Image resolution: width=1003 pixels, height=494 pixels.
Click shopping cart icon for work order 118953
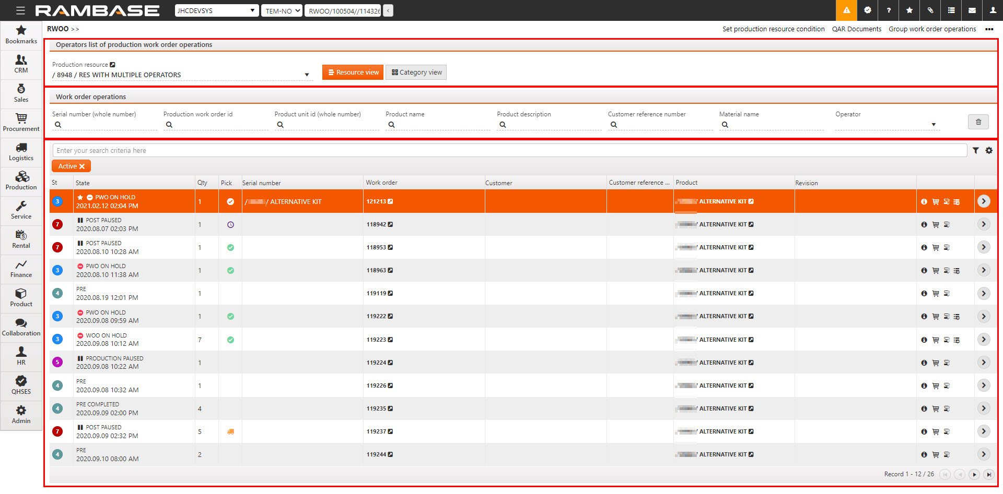click(936, 248)
